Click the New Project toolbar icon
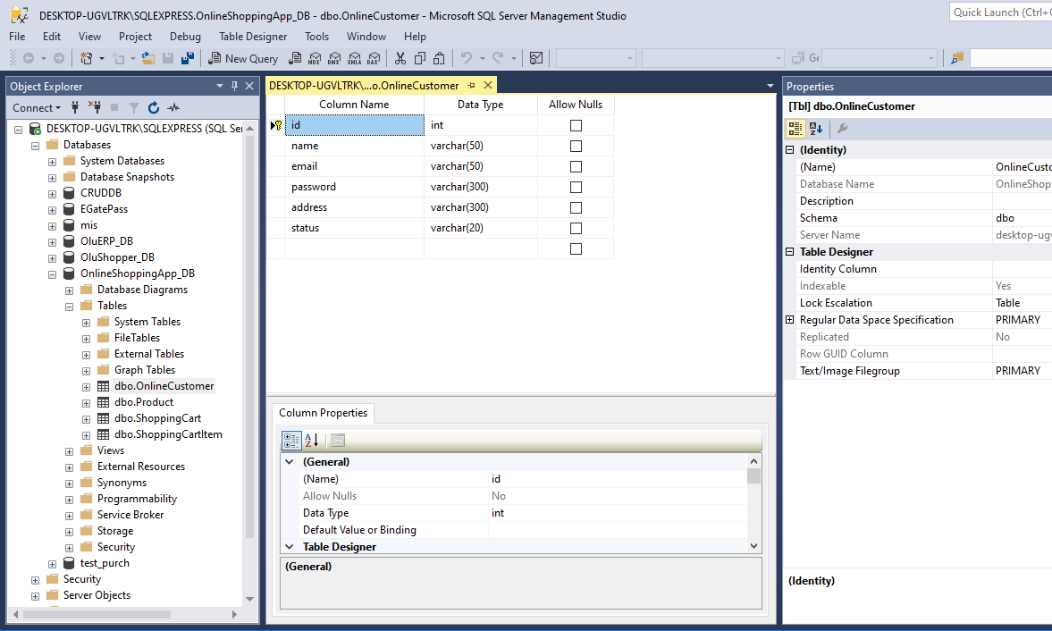Screen dimensions: 1052x631 coord(87,58)
